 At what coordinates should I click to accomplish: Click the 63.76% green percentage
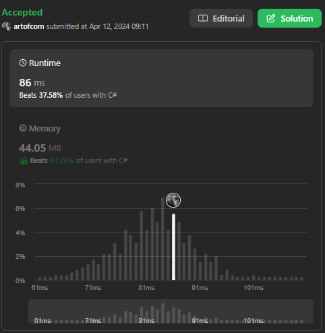(x=61, y=160)
